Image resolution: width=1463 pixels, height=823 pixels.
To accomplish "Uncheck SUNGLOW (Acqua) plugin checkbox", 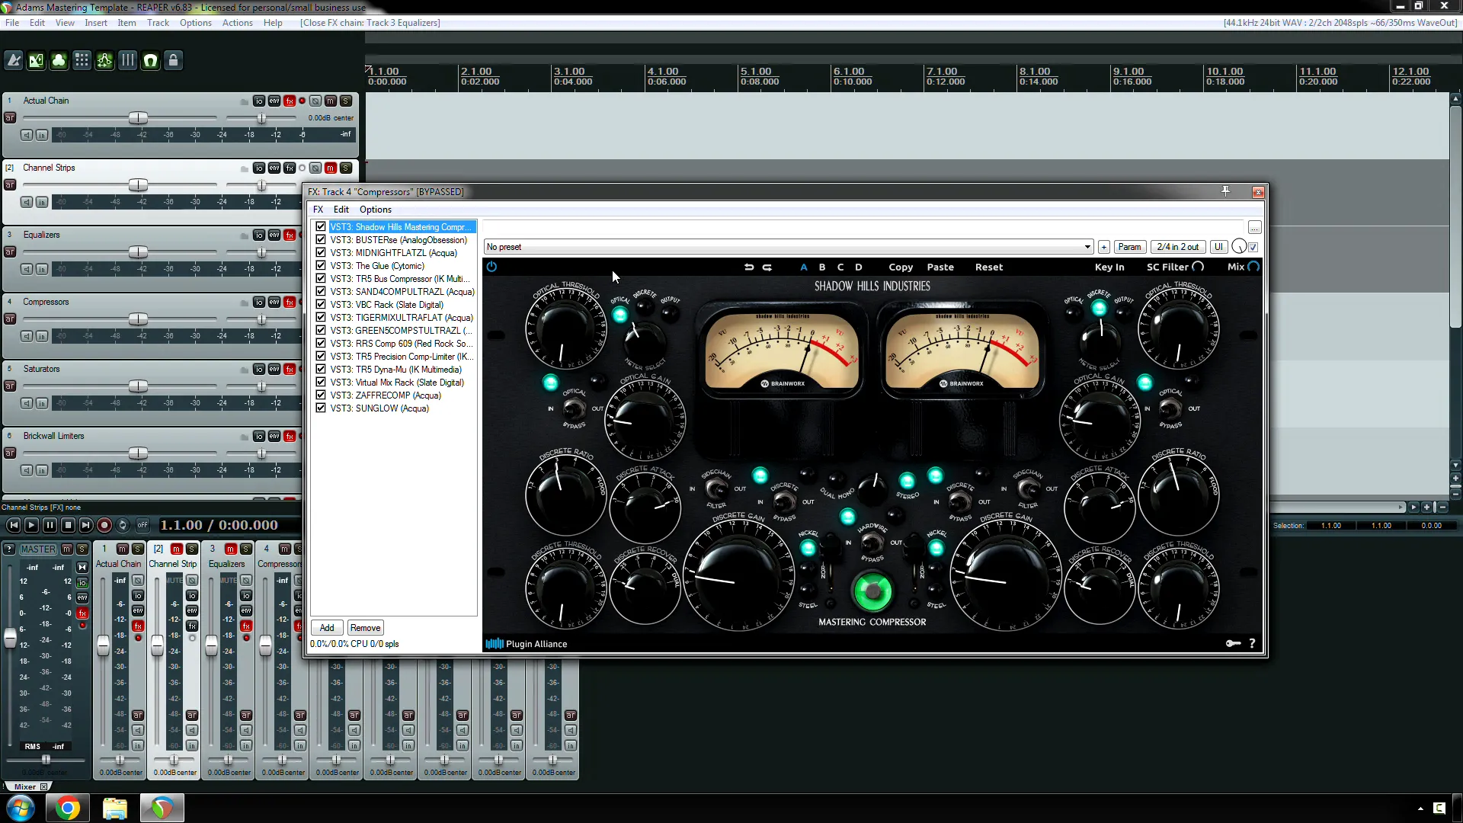I will [x=321, y=408].
